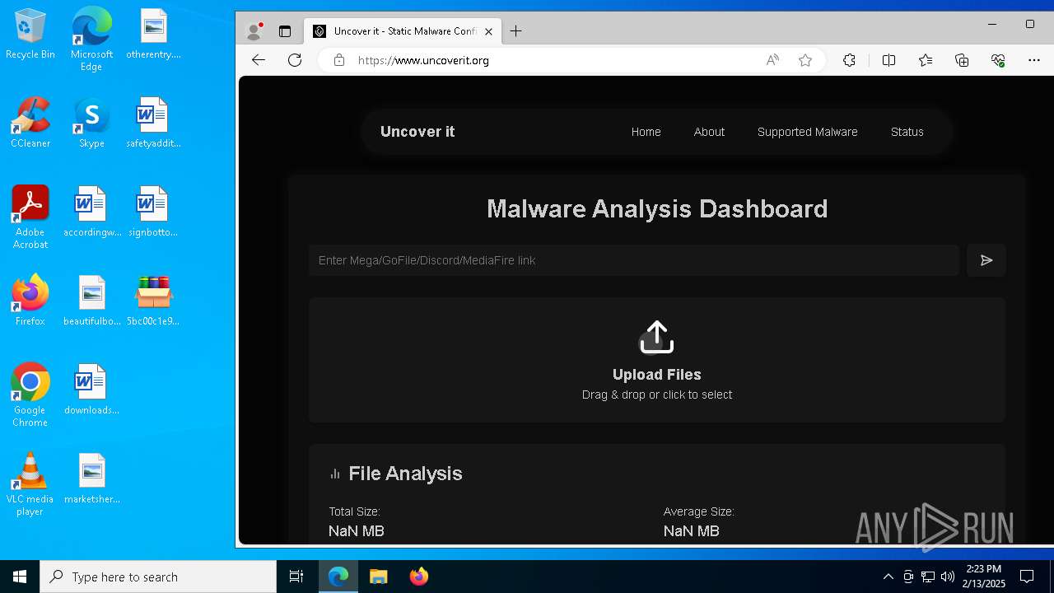Open volume control in tray
Viewport: 1054px width, 593px height.
pos(948,577)
